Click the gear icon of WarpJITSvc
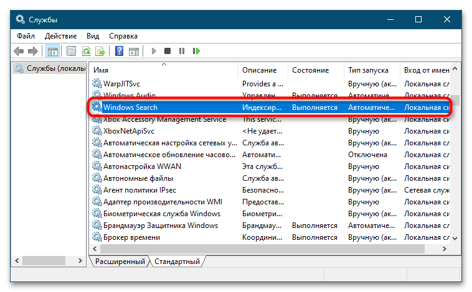Viewport: 472px width, 292px height. tap(97, 83)
